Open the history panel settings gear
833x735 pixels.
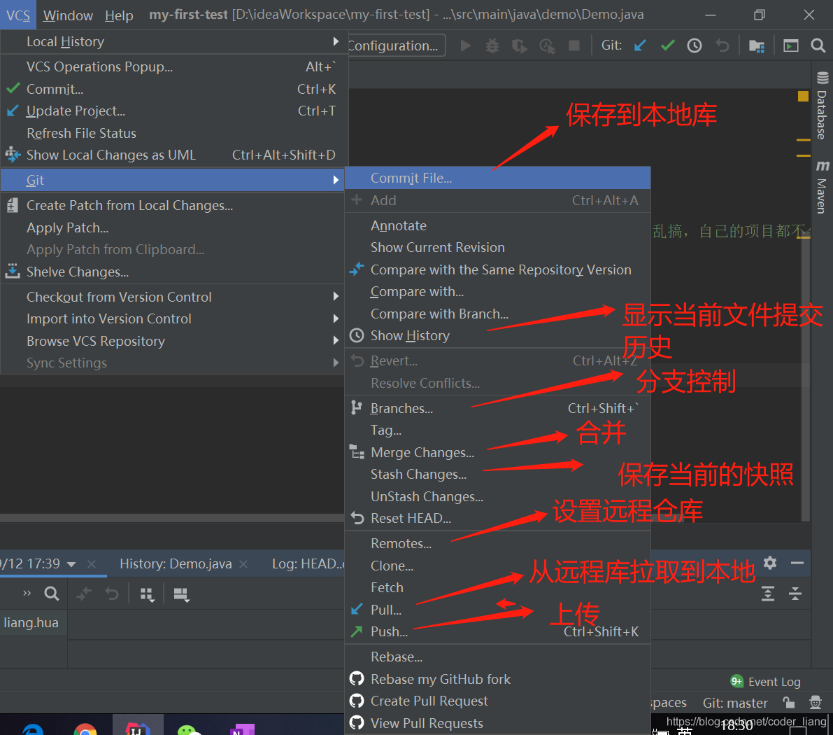(x=770, y=563)
